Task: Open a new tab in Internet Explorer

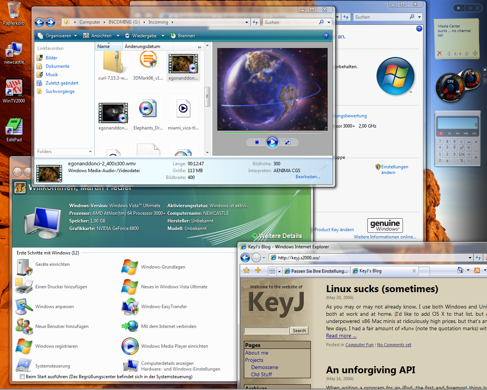Action: [424, 271]
